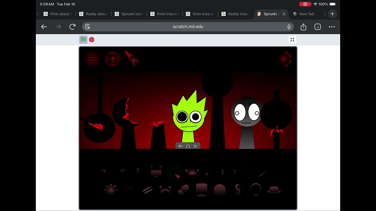
Task: Exit full screen mode of the Scratch player
Action: pyautogui.click(x=292, y=40)
